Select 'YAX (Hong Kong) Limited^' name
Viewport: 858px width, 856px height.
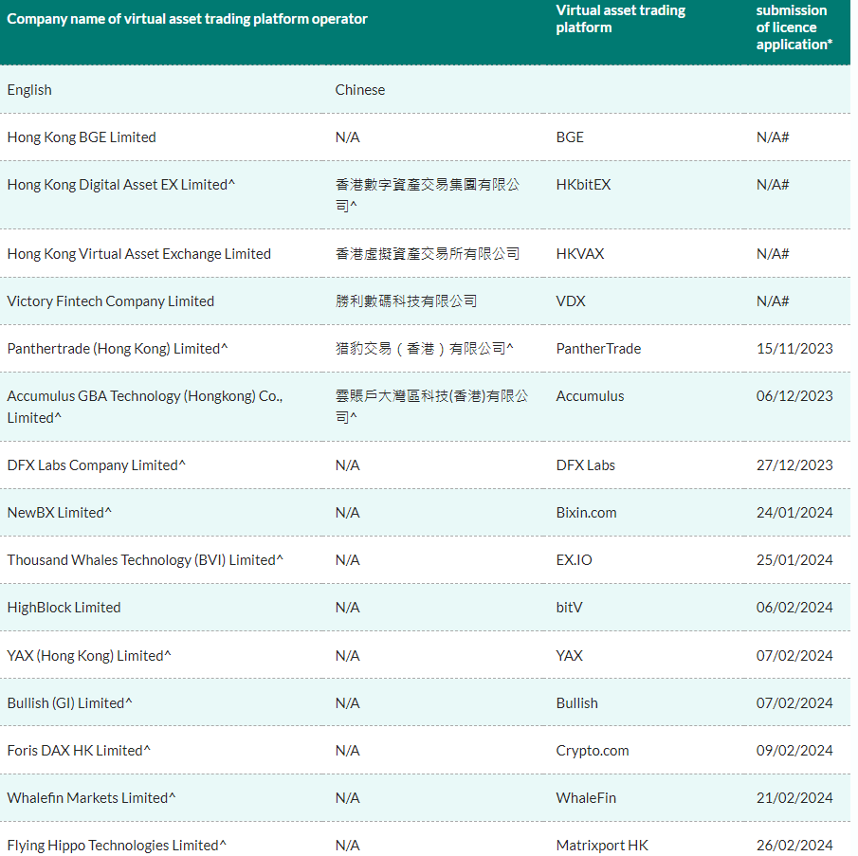pyautogui.click(x=89, y=656)
